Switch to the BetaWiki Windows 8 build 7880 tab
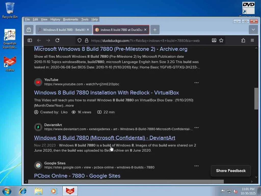 tap(64, 30)
